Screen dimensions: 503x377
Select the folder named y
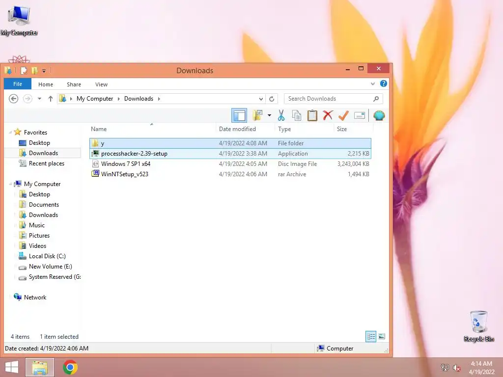pyautogui.click(x=230, y=143)
